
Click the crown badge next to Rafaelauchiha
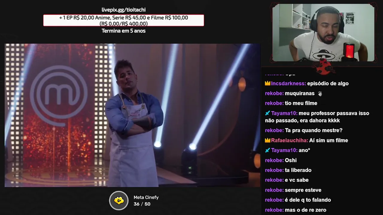coord(268,140)
